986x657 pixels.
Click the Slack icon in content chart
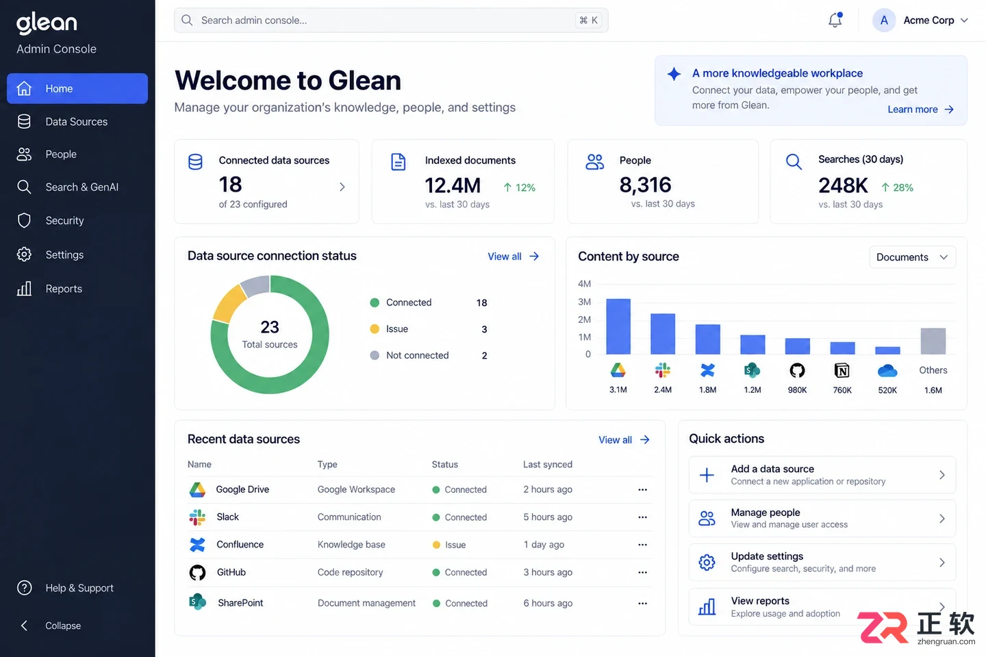click(663, 370)
